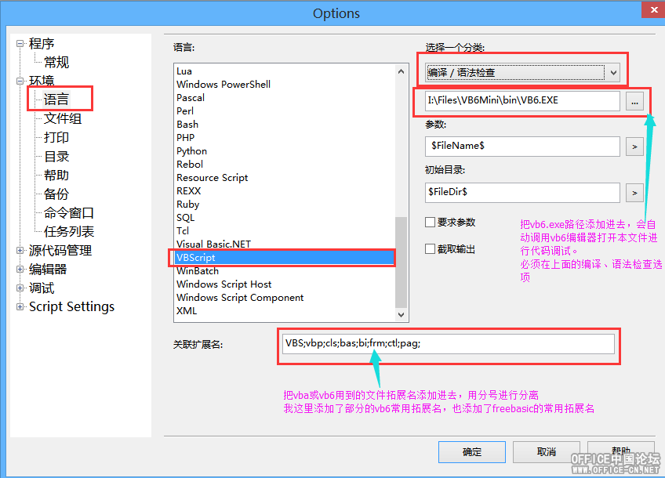Image resolution: width=665 pixels, height=478 pixels.
Task: Open the 文件组 settings page
Action: pyautogui.click(x=63, y=118)
